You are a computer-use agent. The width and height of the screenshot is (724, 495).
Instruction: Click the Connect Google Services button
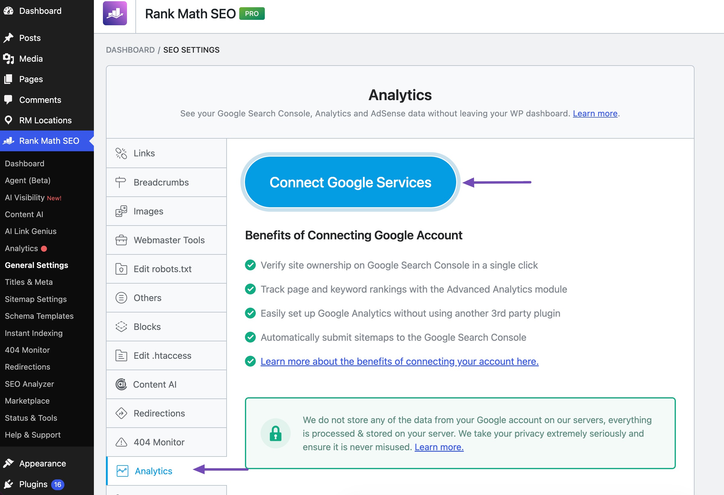[351, 182]
